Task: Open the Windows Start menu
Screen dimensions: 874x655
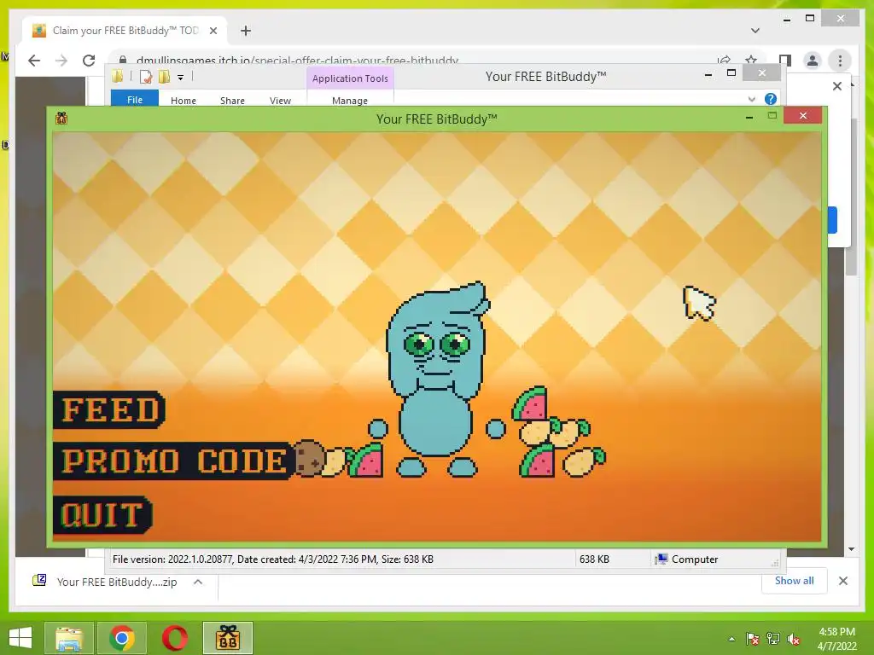Action: (x=20, y=638)
